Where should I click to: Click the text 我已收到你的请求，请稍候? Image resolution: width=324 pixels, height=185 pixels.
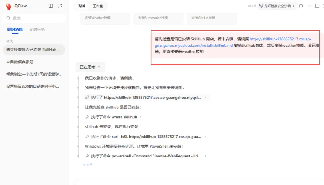pos(109,78)
